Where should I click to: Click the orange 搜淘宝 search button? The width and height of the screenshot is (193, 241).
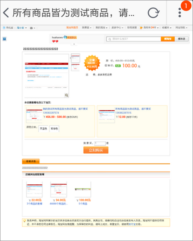point(168,39)
